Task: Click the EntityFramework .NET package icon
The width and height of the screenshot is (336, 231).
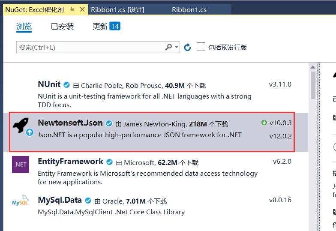Action: click(x=21, y=165)
